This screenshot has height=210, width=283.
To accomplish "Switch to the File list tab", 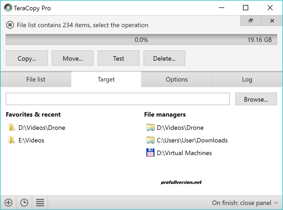I will [x=36, y=79].
